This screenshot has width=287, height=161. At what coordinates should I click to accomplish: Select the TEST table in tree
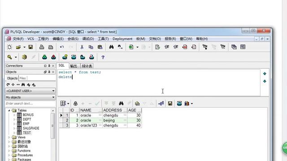click(27, 133)
